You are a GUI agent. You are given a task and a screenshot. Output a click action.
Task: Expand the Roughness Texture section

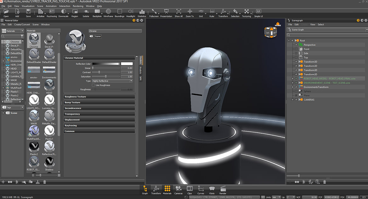[x=99, y=97]
